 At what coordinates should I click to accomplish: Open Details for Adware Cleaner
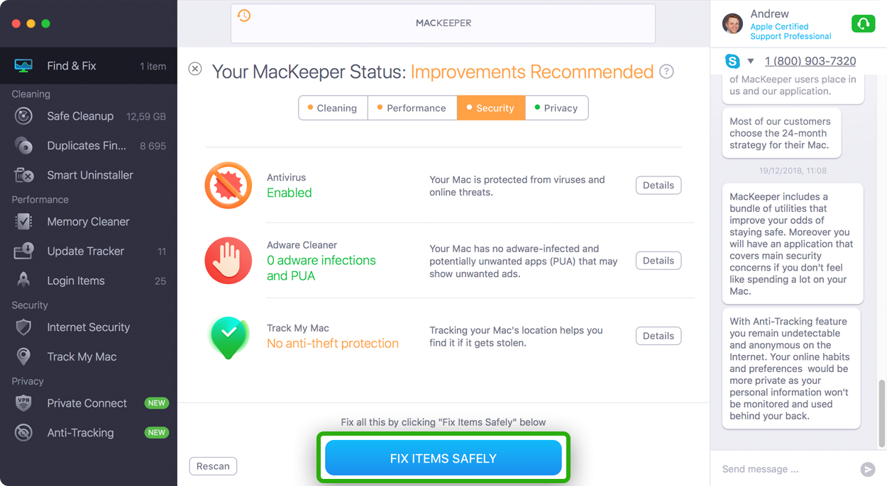(x=659, y=261)
